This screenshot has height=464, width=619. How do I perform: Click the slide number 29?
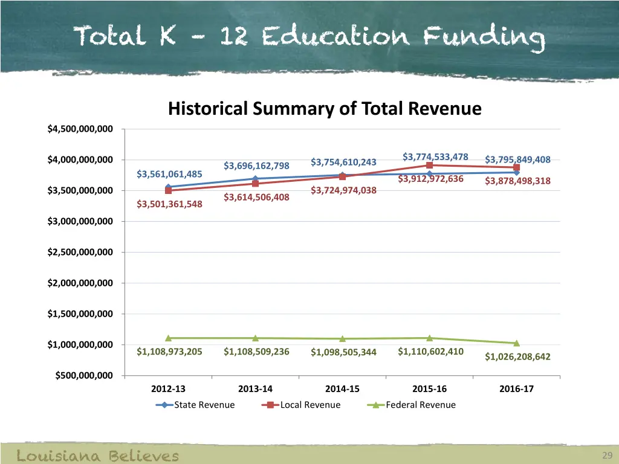[607, 456]
